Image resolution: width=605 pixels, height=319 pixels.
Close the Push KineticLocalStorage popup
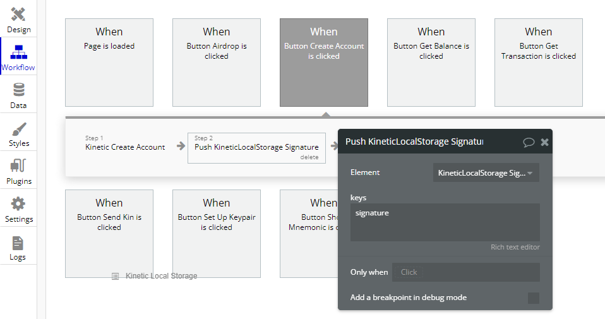click(544, 142)
